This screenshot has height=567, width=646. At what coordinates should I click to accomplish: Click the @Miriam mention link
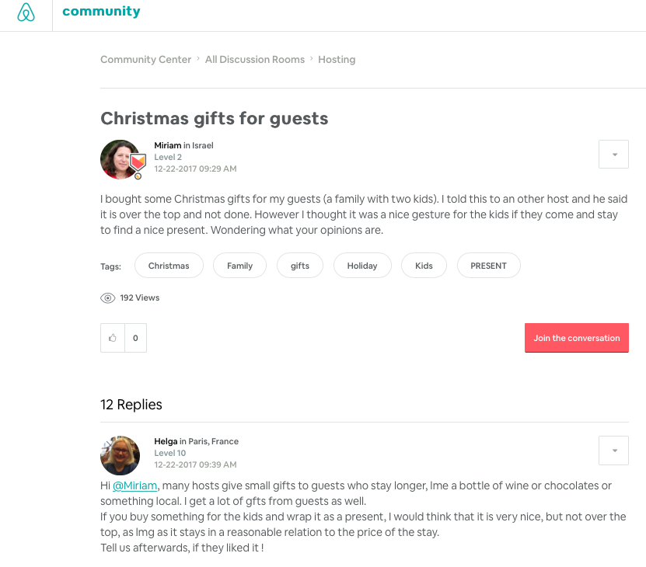click(x=135, y=486)
